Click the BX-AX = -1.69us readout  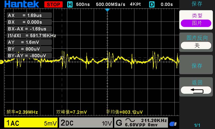click(29, 29)
